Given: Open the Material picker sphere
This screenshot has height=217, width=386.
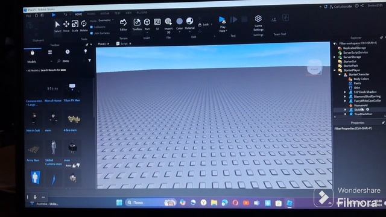Looking at the screenshot, I should 189,21.
